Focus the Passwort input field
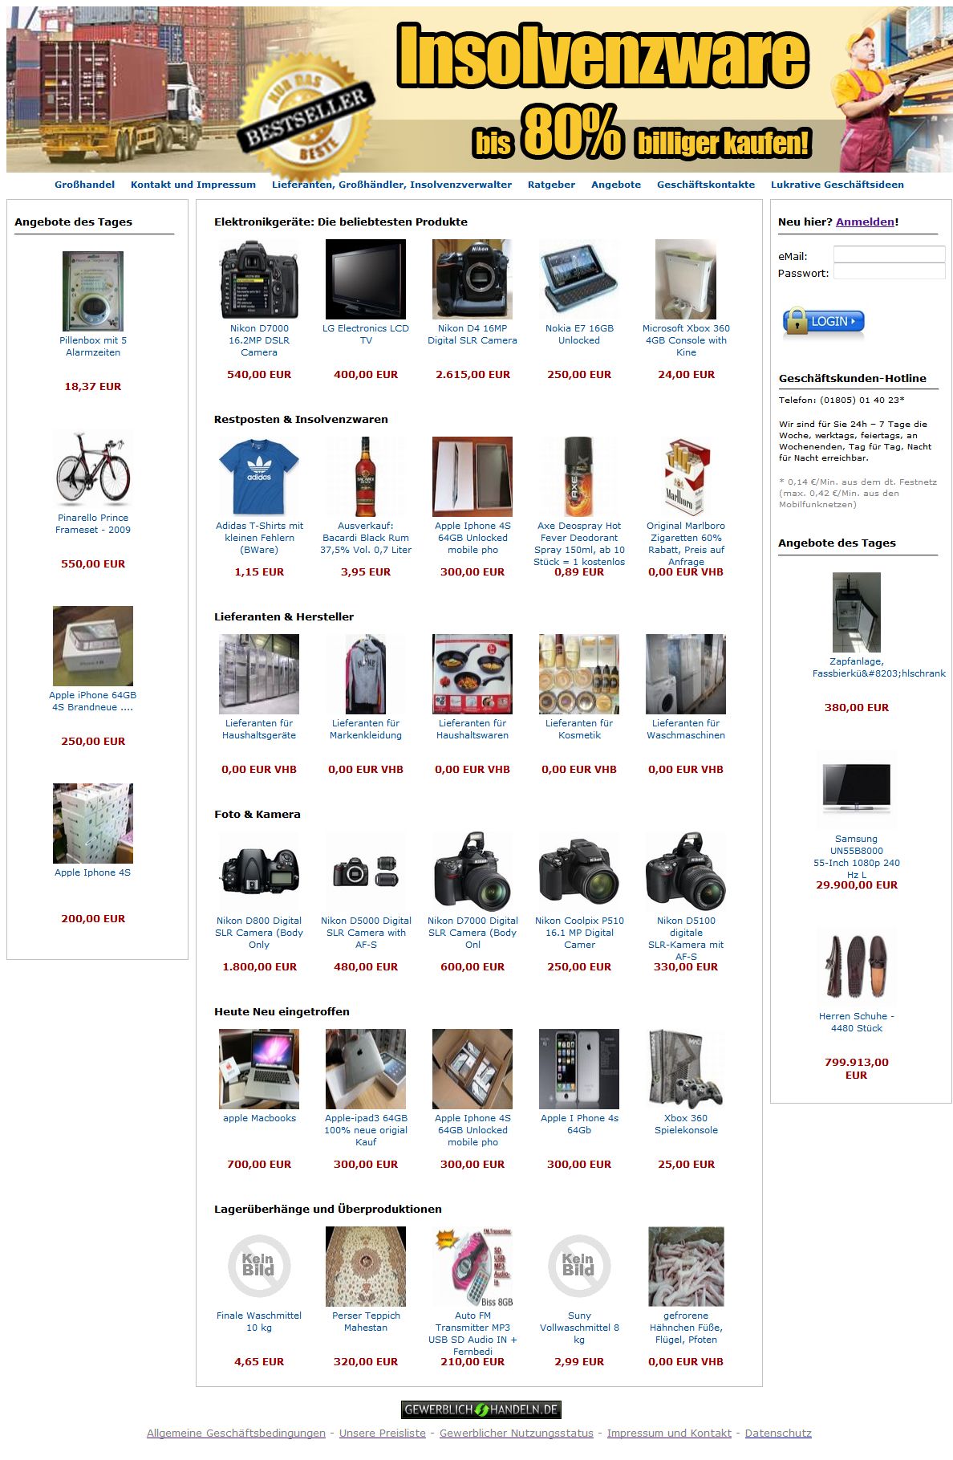Screen dimensions: 953x1460 click(889, 272)
